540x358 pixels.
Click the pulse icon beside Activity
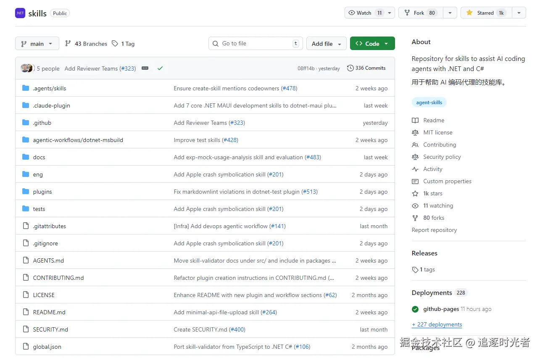[x=415, y=169]
